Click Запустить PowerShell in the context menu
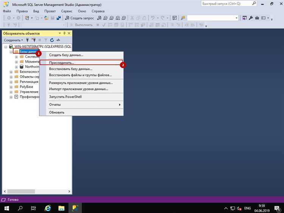The height and width of the screenshot is (213, 284). (x=65, y=97)
